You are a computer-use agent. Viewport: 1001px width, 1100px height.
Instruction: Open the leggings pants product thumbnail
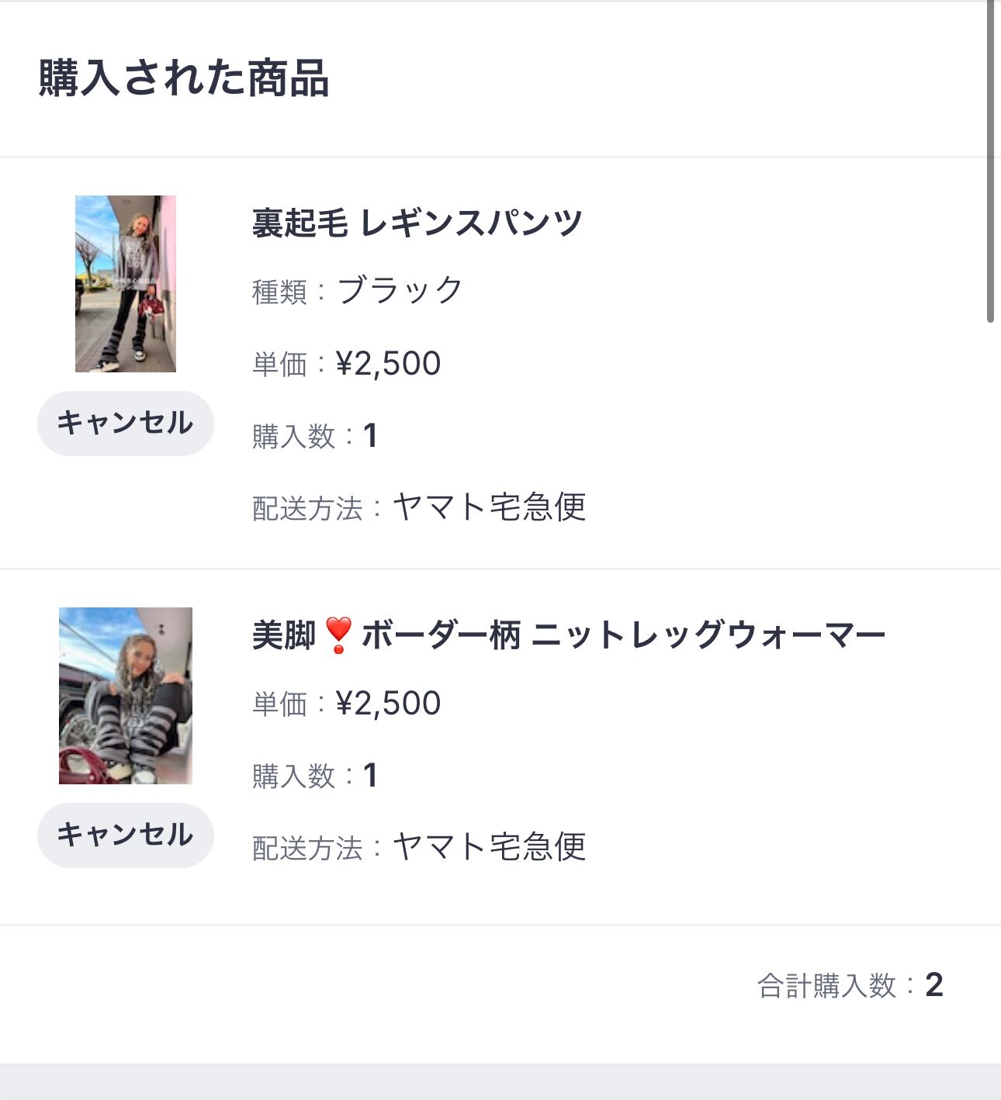coord(126,284)
